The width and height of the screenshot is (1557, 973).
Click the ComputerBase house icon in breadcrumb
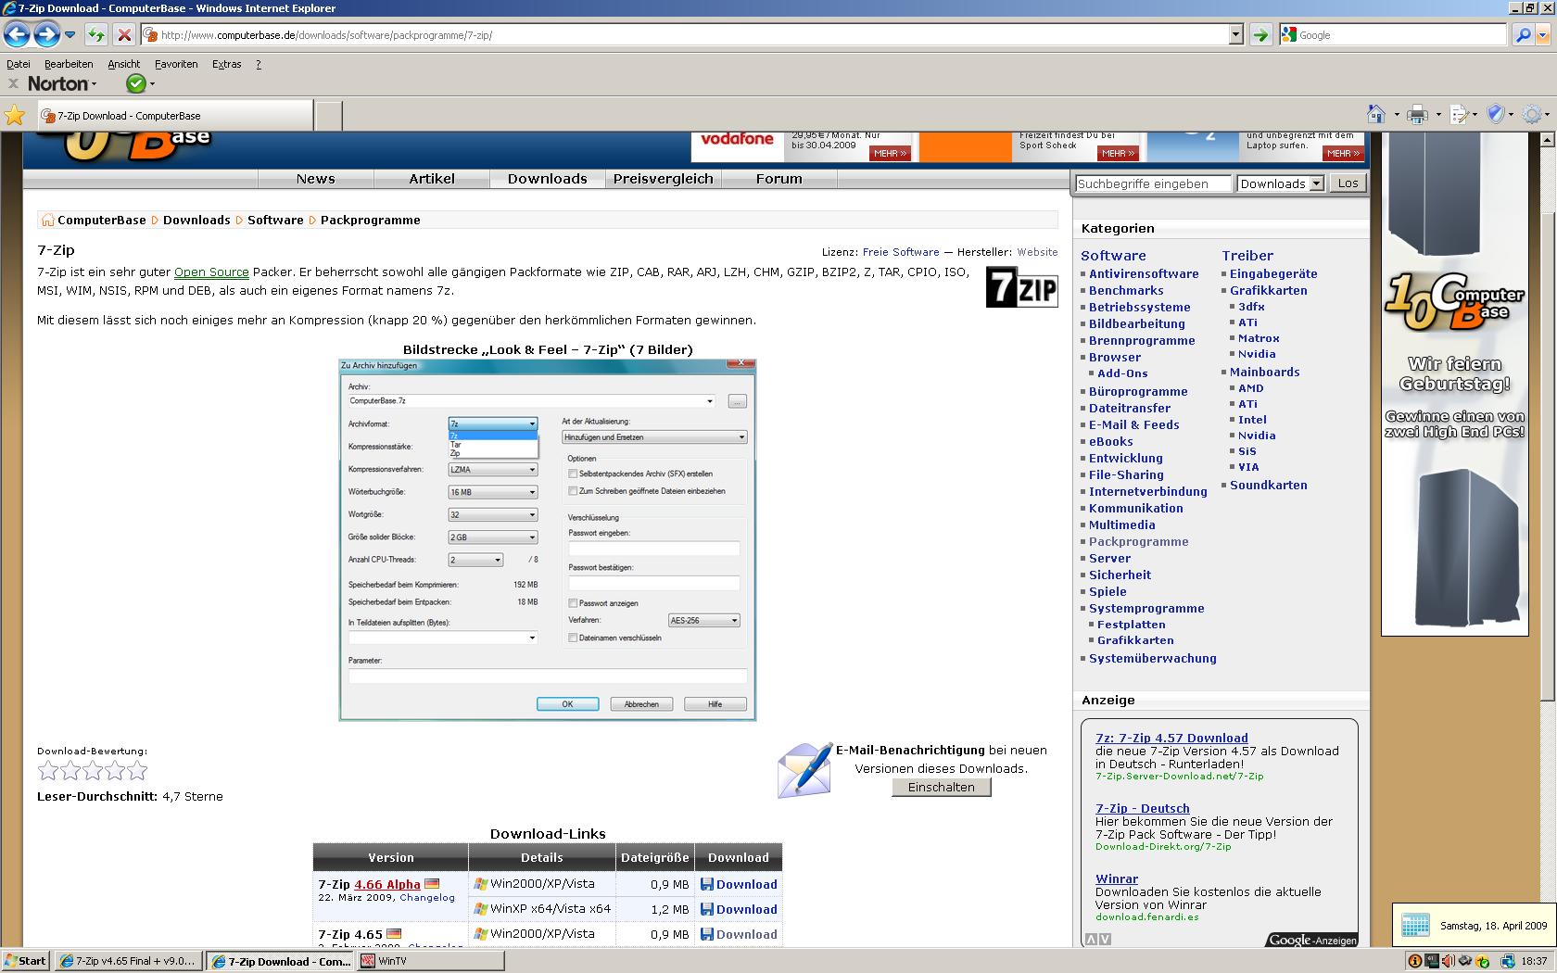(x=47, y=220)
